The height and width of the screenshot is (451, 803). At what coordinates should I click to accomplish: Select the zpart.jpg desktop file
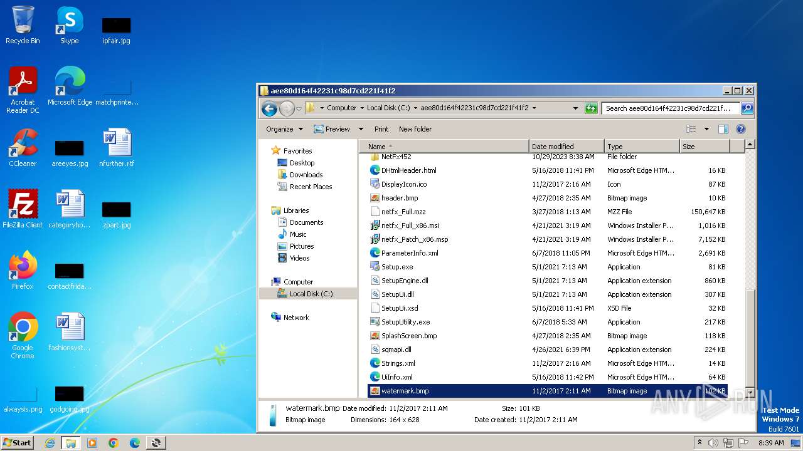tap(117, 215)
